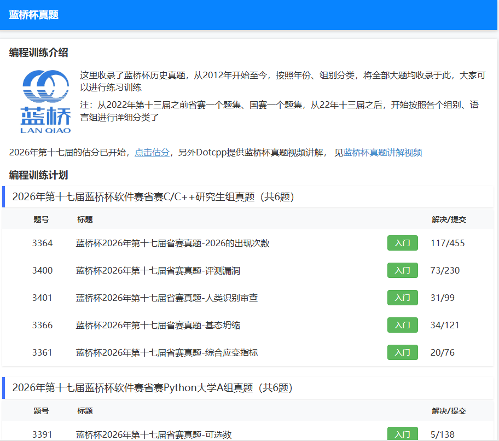Open the 蓝桥杯真题讲解视频 link
Screen dimensions: 499x441
382,153
